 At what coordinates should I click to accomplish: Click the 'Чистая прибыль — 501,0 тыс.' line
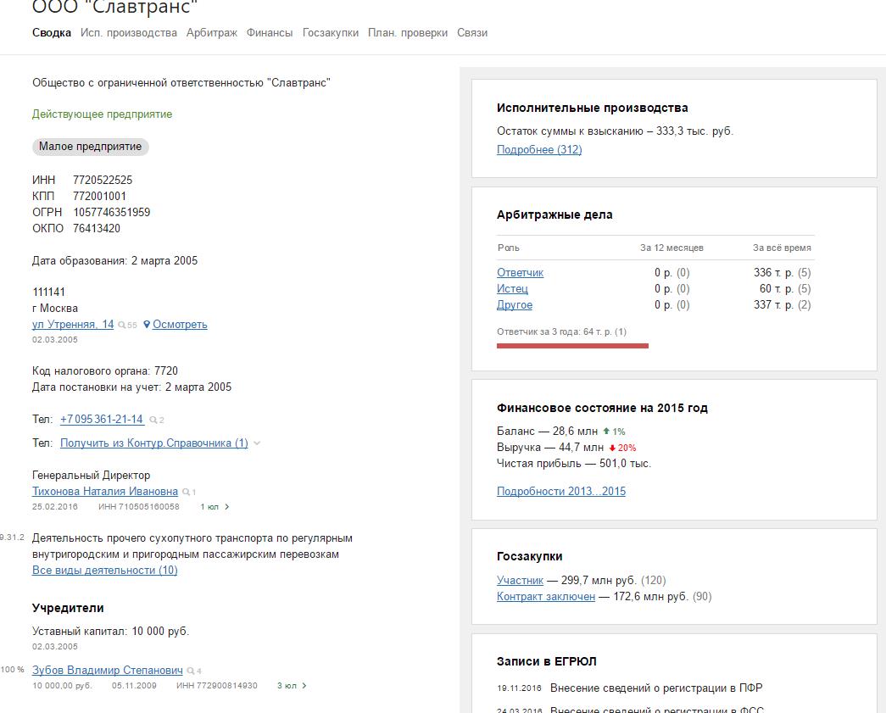coord(574,464)
